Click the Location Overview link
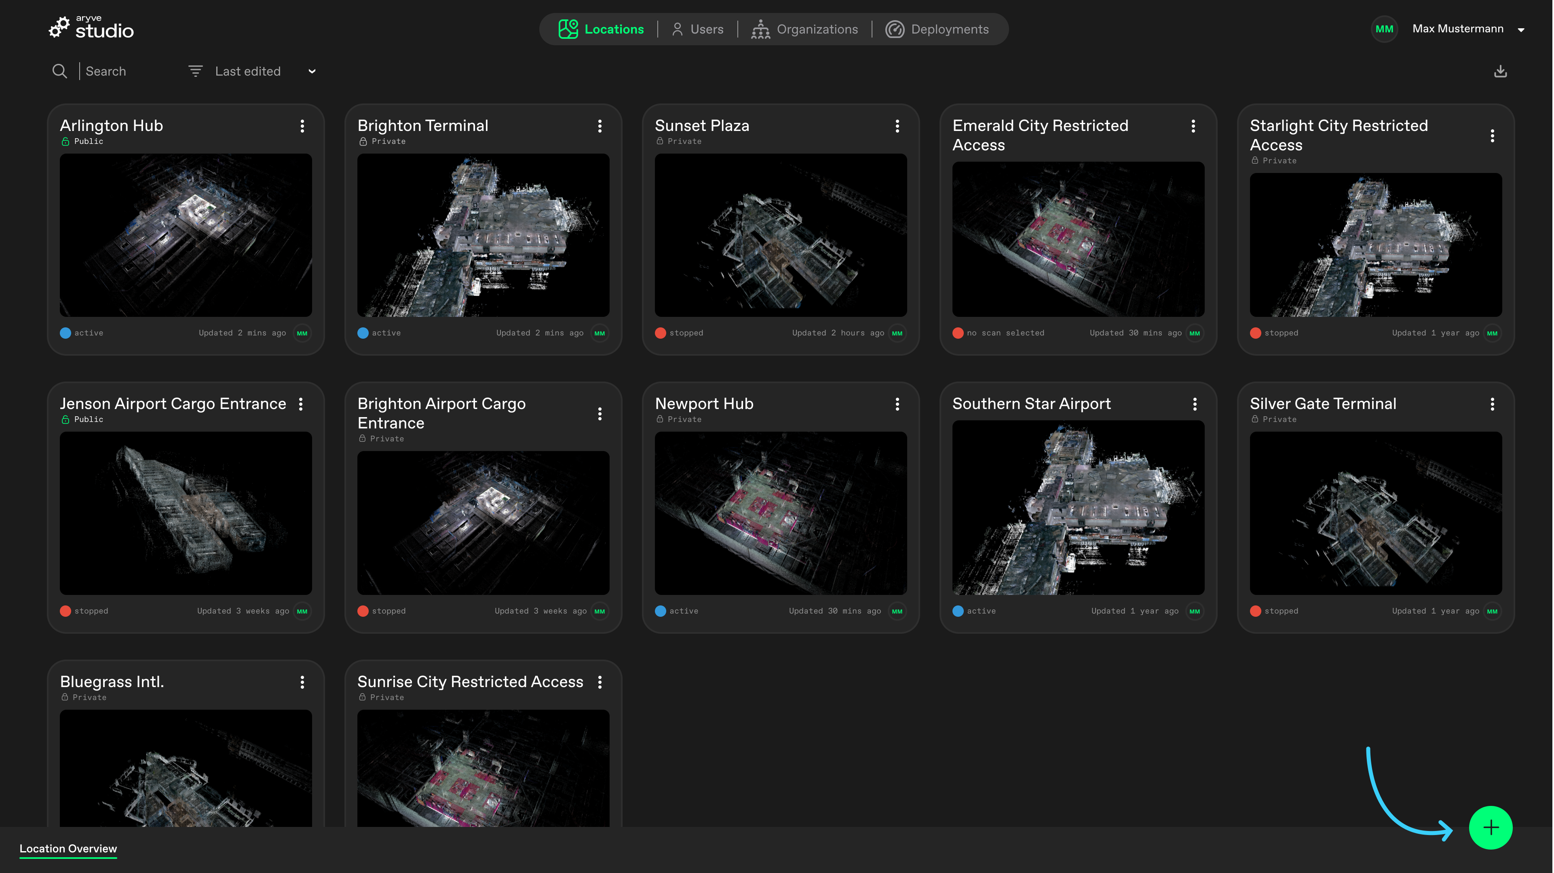This screenshot has height=873, width=1554. [x=68, y=848]
